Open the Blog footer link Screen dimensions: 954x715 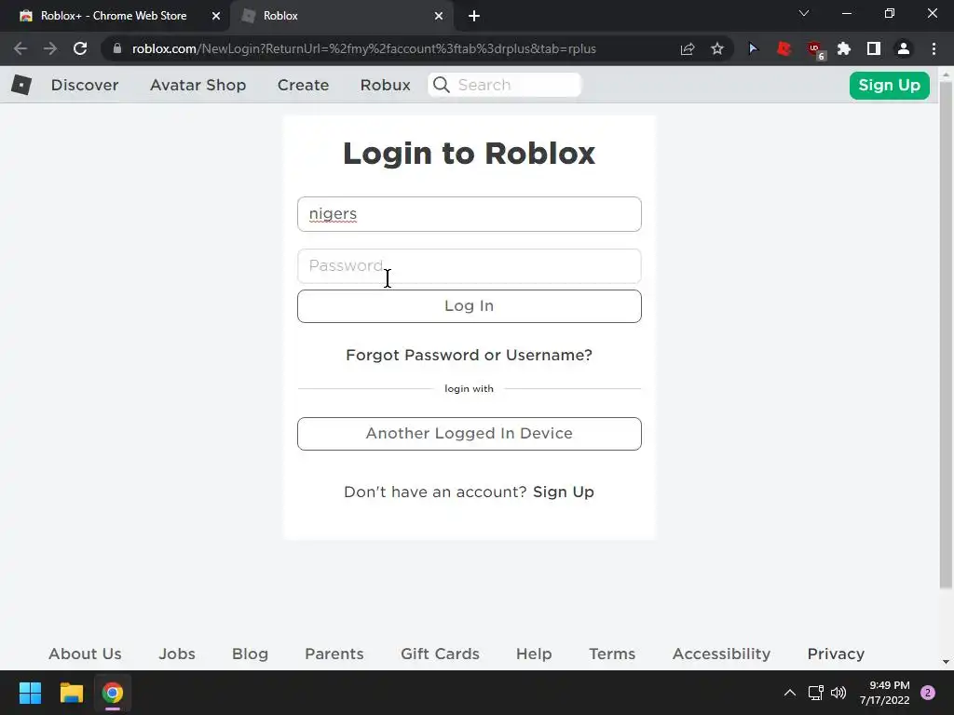point(250,654)
